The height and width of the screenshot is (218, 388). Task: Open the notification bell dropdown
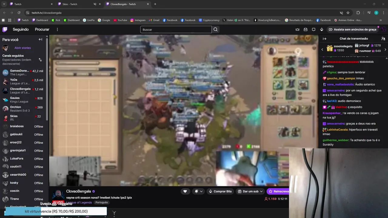pyautogui.click(x=199, y=191)
